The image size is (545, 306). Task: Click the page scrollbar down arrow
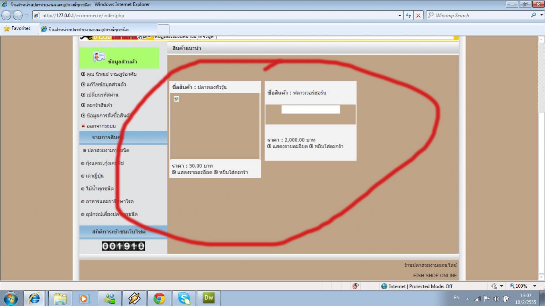tap(541, 277)
